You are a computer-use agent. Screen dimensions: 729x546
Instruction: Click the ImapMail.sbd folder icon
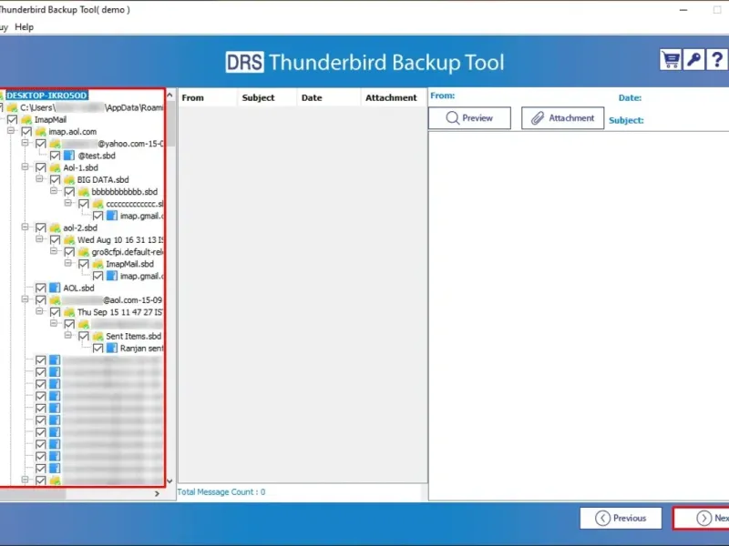pos(98,264)
